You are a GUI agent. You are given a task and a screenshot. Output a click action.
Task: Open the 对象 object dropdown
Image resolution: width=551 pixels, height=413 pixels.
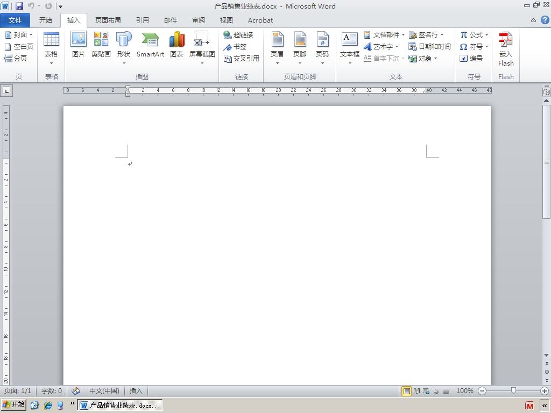[423, 58]
